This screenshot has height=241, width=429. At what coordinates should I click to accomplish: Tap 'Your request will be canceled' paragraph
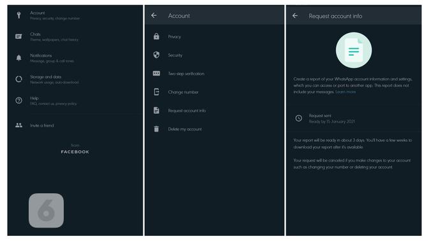[x=352, y=164]
